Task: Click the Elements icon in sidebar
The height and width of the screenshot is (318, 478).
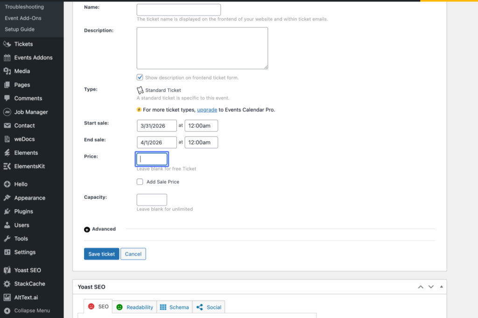Action: (7, 153)
